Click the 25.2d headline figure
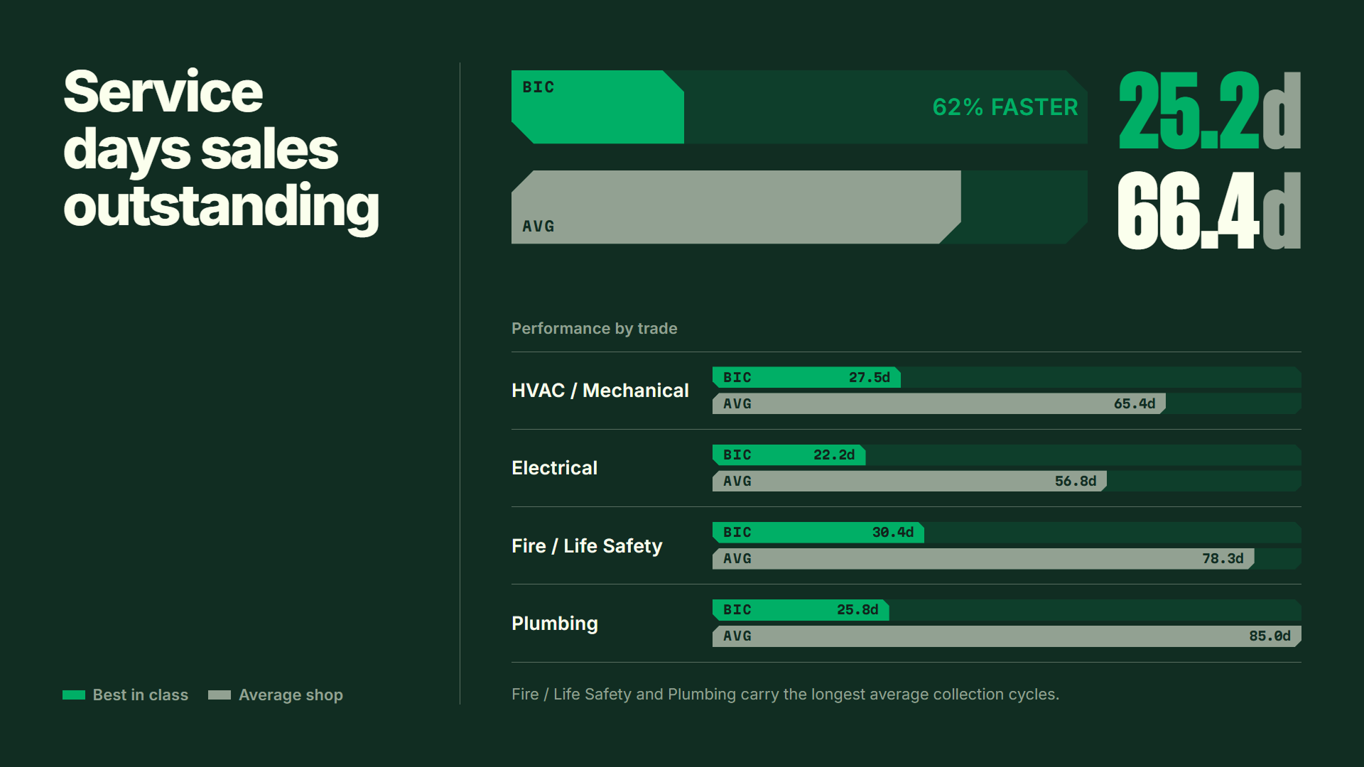 (1210, 110)
